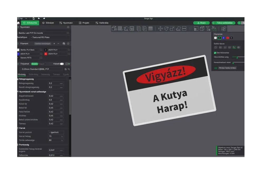Viewport: 261px width, 184px height.
Task: Click the AMS sync icon in Filament header
Action: point(64,44)
